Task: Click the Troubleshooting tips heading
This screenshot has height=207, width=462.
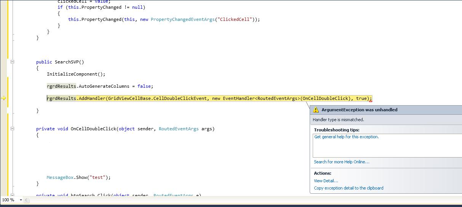Action: point(337,130)
